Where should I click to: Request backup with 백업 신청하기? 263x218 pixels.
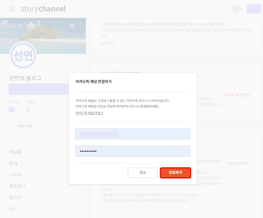(x=237, y=163)
